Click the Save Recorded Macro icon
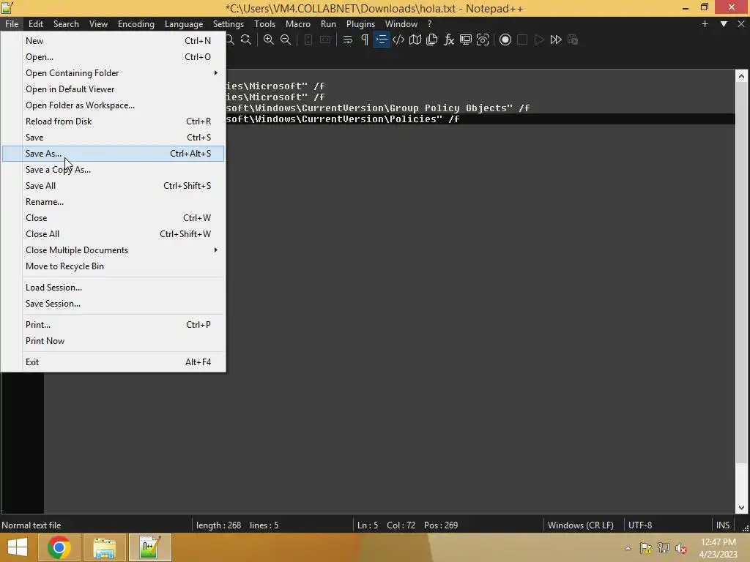Image resolution: width=750 pixels, height=562 pixels. click(573, 40)
